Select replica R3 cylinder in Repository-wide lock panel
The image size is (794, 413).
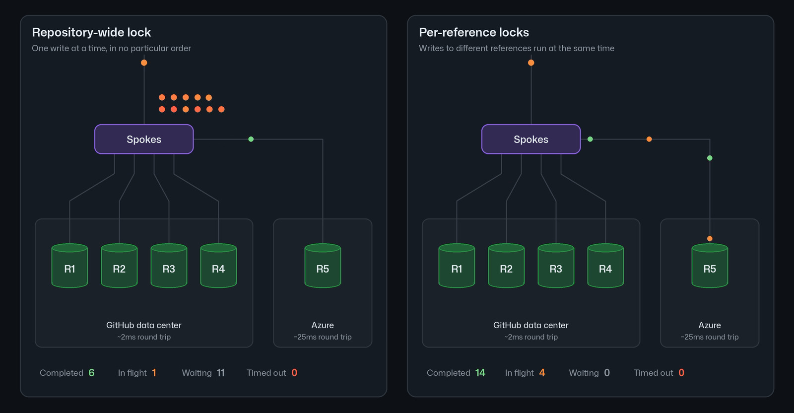click(x=169, y=266)
